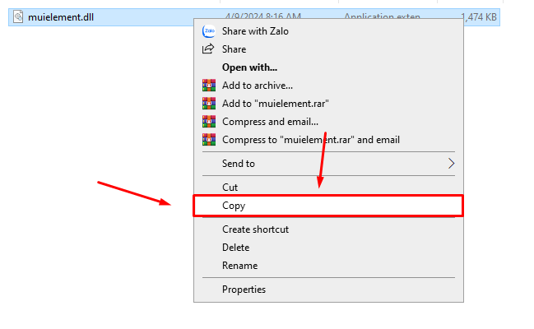Pick Create shortcut from the menu
This screenshot has width=534, height=329.
(255, 229)
